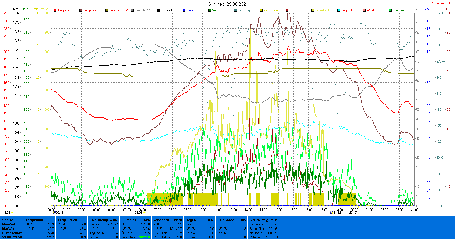Select the Wind legend label
Screen dimensions: 455x239
(216, 10)
